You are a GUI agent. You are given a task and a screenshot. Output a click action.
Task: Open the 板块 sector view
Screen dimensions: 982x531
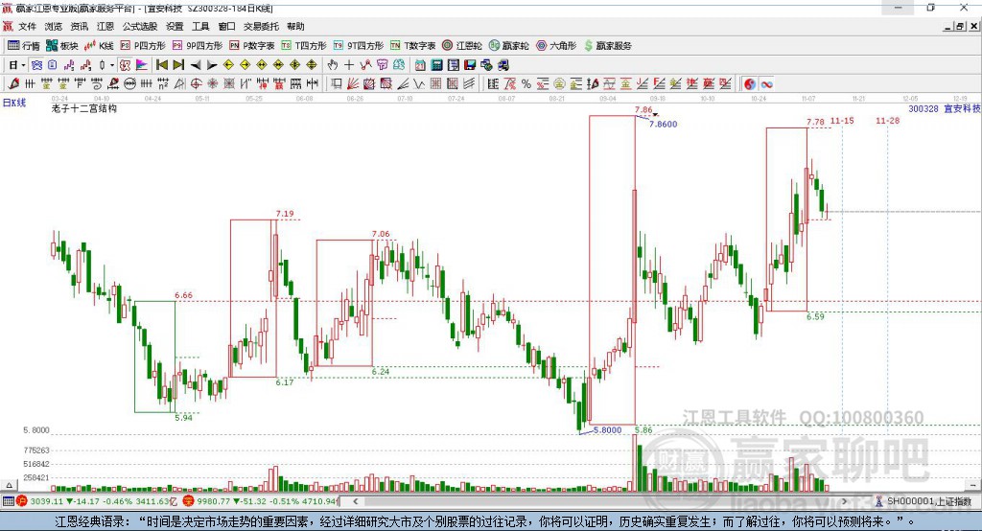point(62,46)
